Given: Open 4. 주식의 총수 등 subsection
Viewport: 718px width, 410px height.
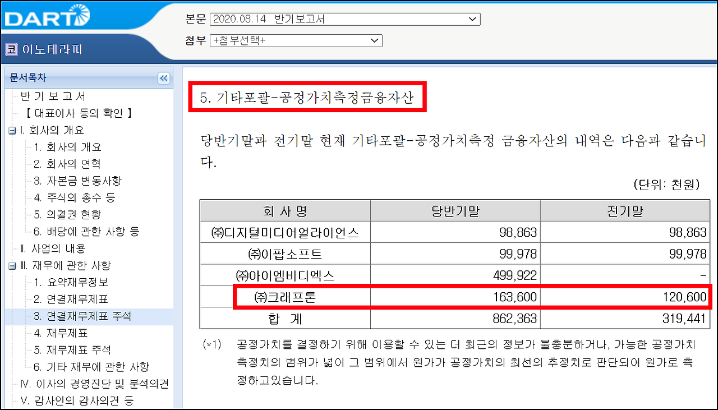Looking at the screenshot, I should pyautogui.click(x=75, y=197).
